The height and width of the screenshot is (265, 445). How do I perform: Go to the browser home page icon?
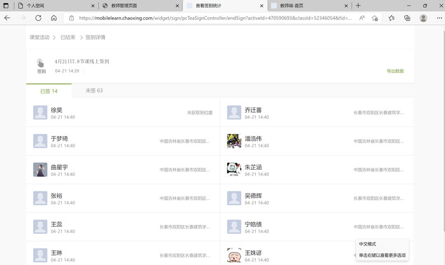coord(53,18)
